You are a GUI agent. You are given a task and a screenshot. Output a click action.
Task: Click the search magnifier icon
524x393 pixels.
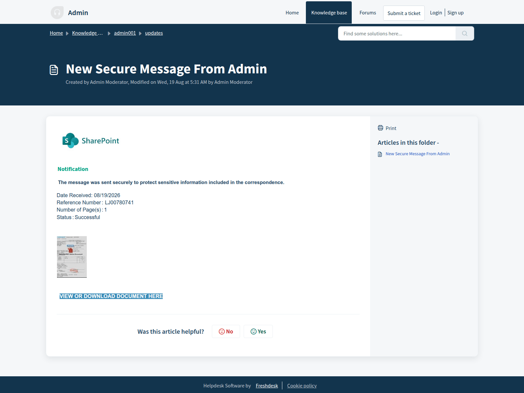[x=464, y=33]
